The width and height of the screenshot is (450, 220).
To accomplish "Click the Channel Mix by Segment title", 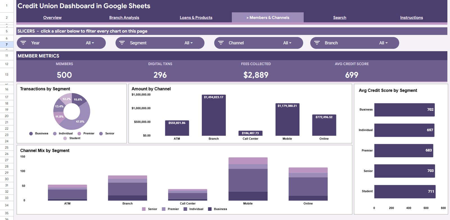I will [x=45, y=151].
